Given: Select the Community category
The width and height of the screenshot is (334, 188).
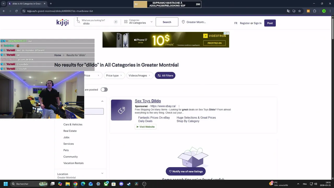Looking at the screenshot, I should [70, 157].
